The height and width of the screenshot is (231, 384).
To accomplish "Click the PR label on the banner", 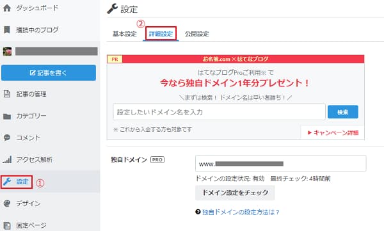I will [115, 60].
